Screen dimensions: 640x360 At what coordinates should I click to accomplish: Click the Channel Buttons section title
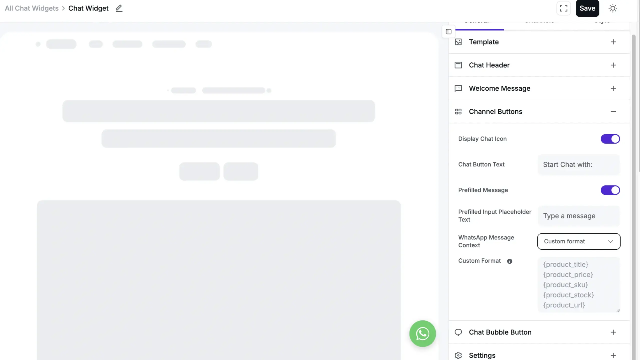pyautogui.click(x=495, y=112)
